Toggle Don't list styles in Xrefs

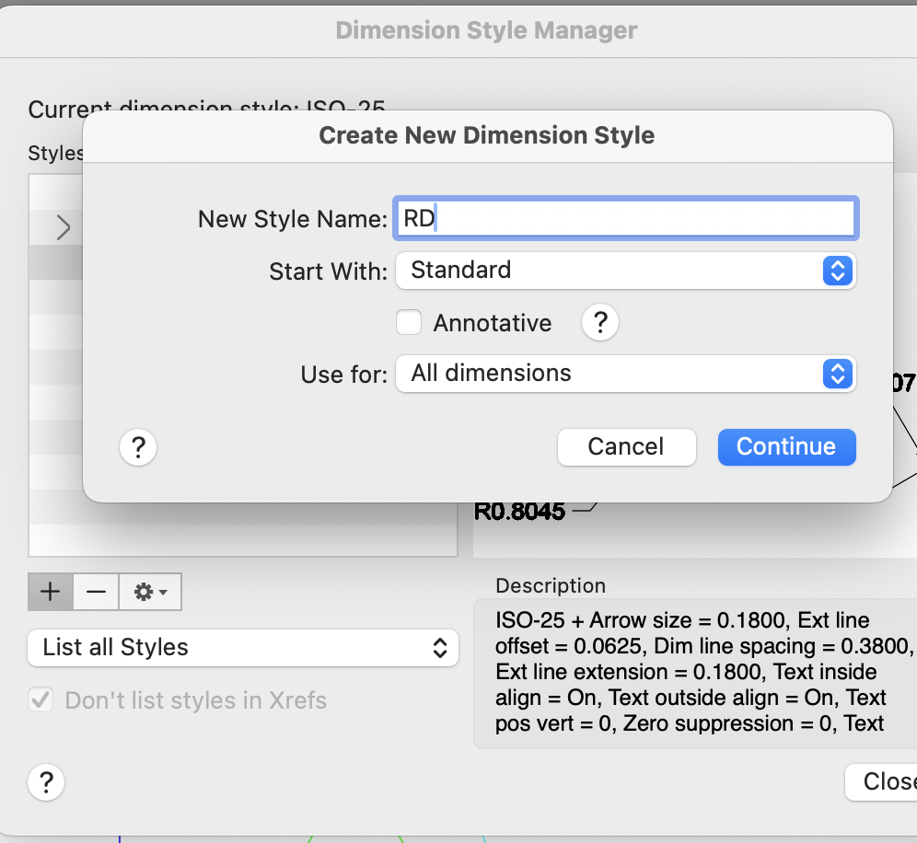click(x=41, y=700)
